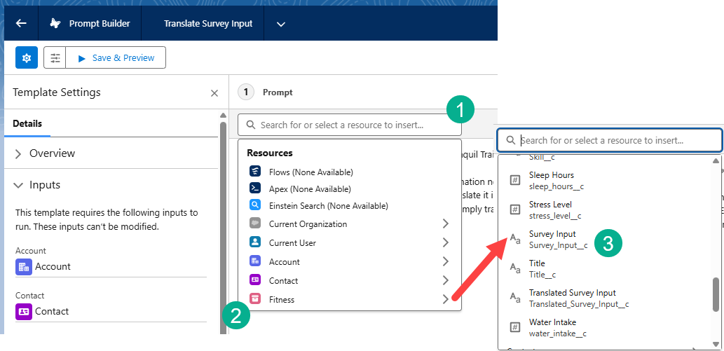724x351 pixels.
Task: Expand Fitness resource chevron
Action: 445,299
